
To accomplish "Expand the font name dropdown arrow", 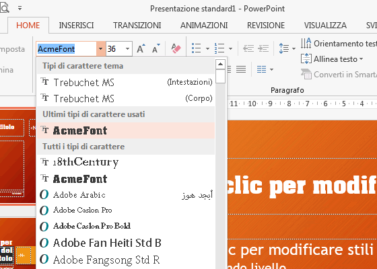I will (101, 48).
